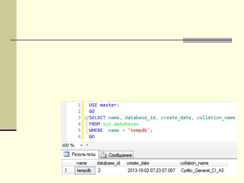Collapse the SELECT statement outline block
Screen dimensions: 244x183
86,118
